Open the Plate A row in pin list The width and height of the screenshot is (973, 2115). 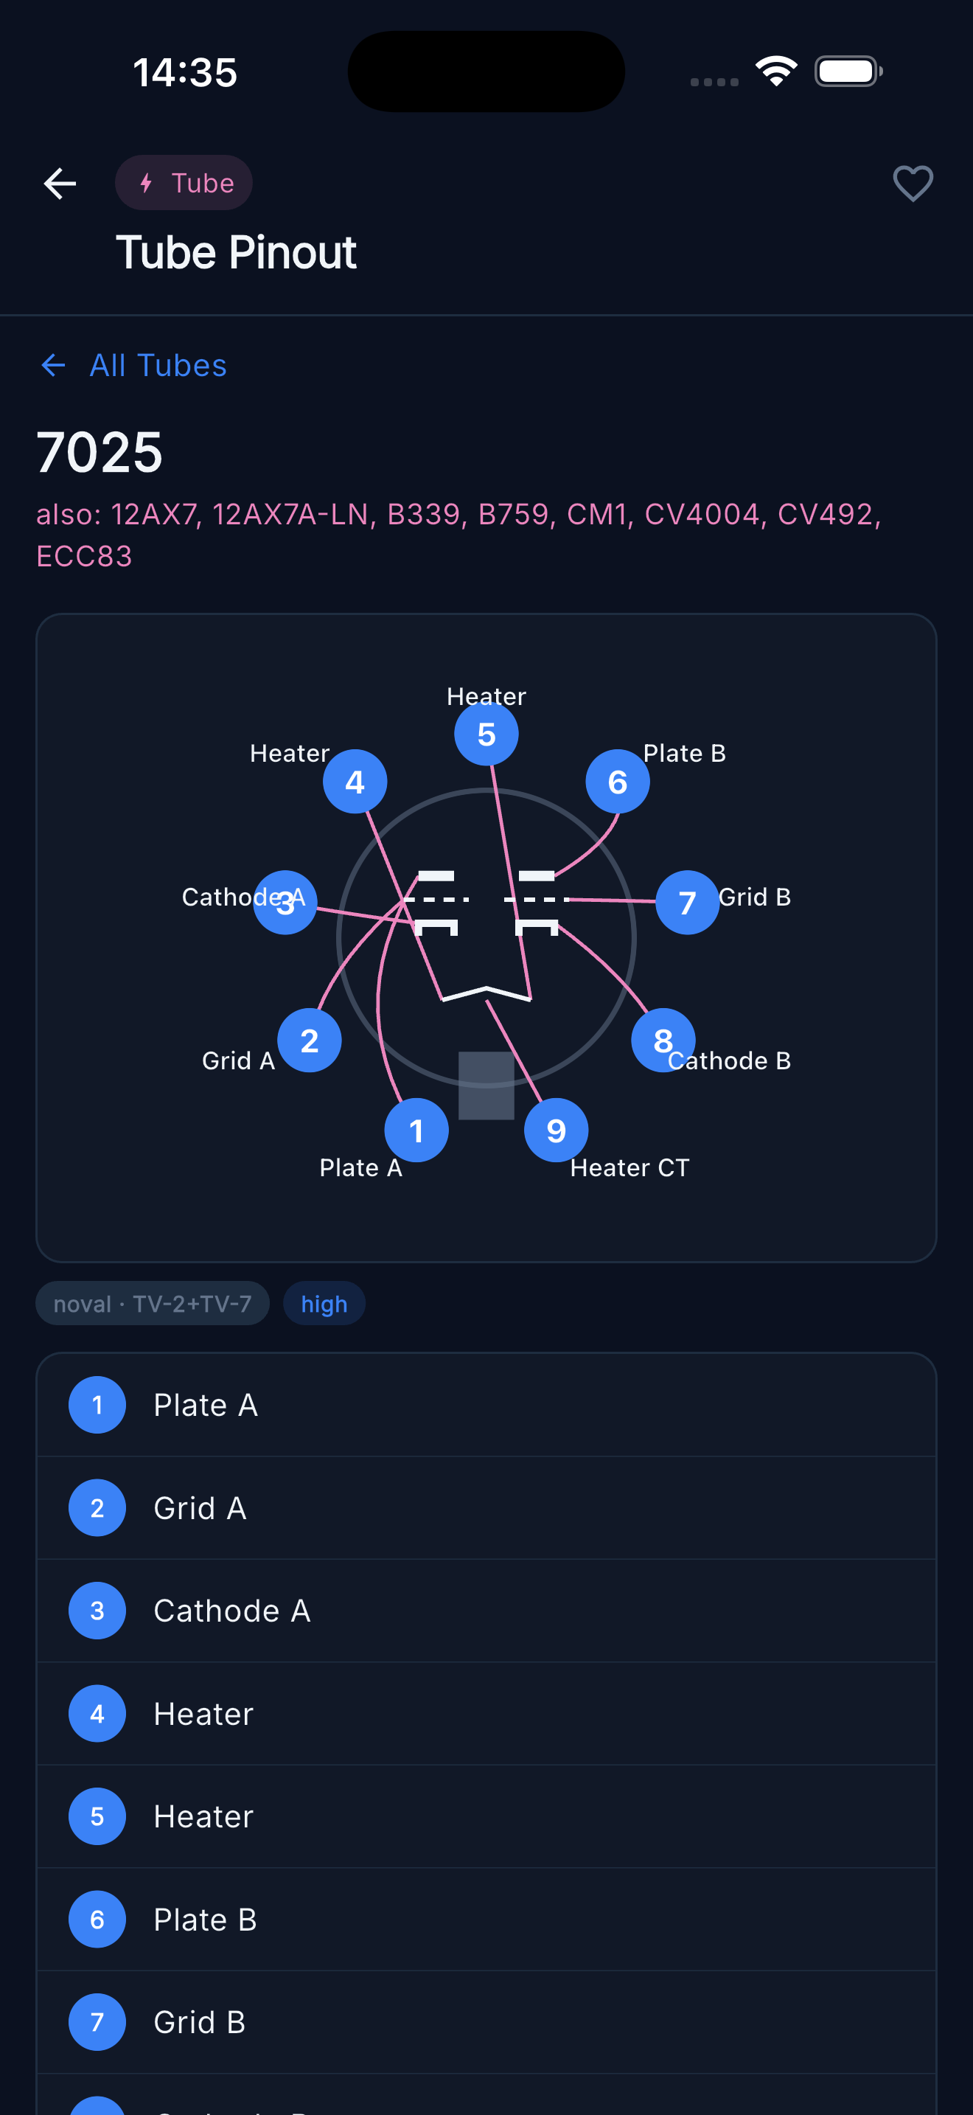click(x=486, y=1405)
